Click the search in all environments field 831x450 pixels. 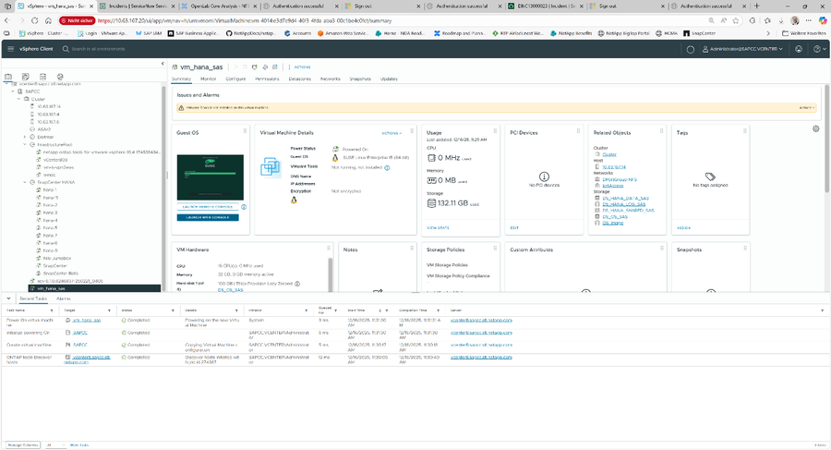point(99,49)
